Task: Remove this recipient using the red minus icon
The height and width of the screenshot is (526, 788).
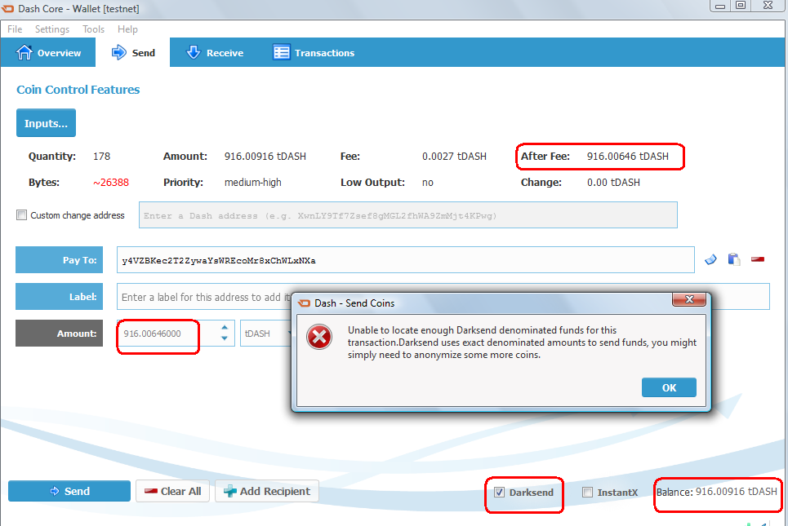Action: 758,259
